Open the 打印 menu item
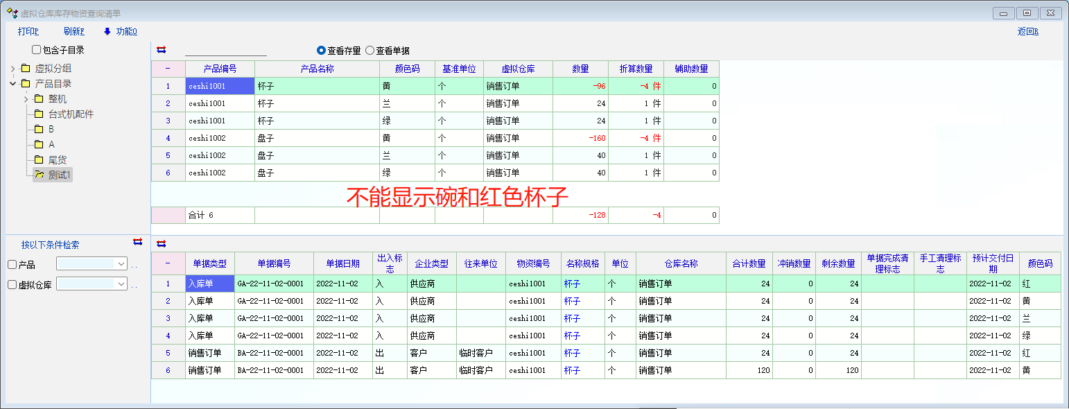 (x=28, y=31)
